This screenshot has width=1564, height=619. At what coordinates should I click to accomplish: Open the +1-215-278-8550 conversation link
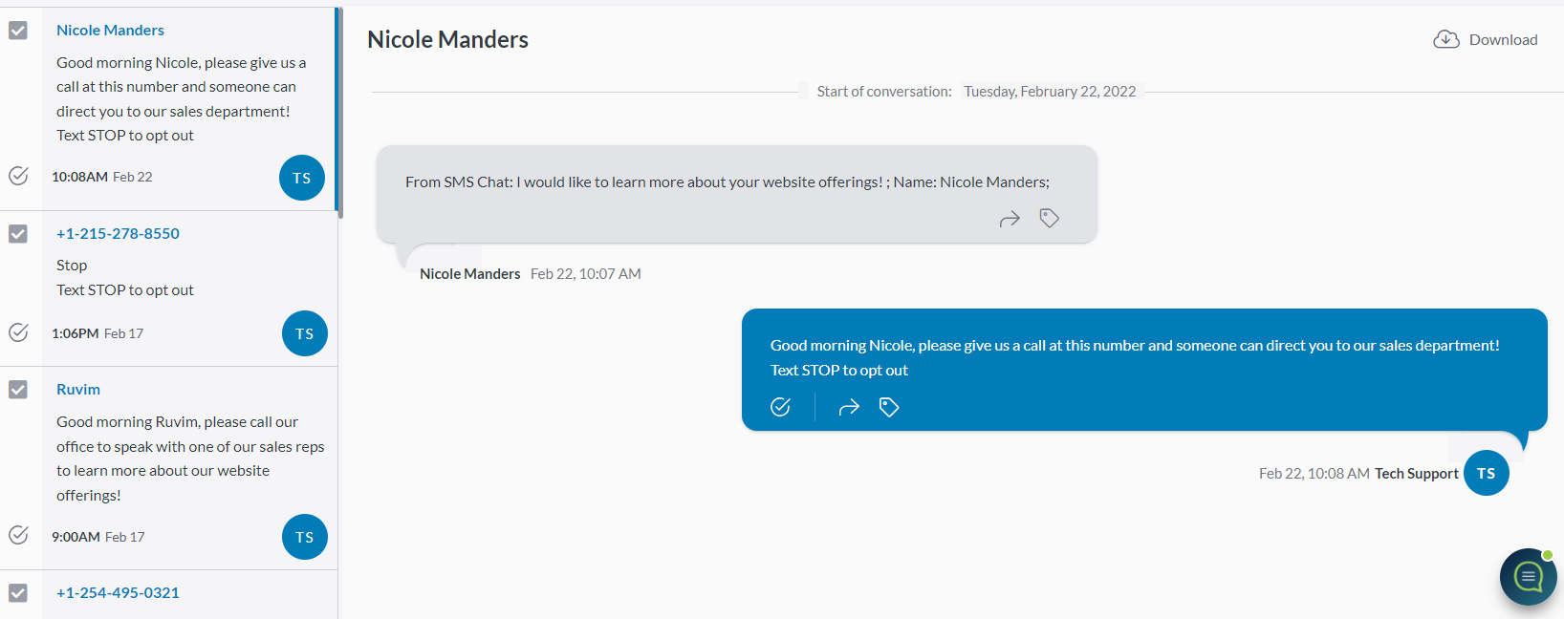[x=118, y=234]
